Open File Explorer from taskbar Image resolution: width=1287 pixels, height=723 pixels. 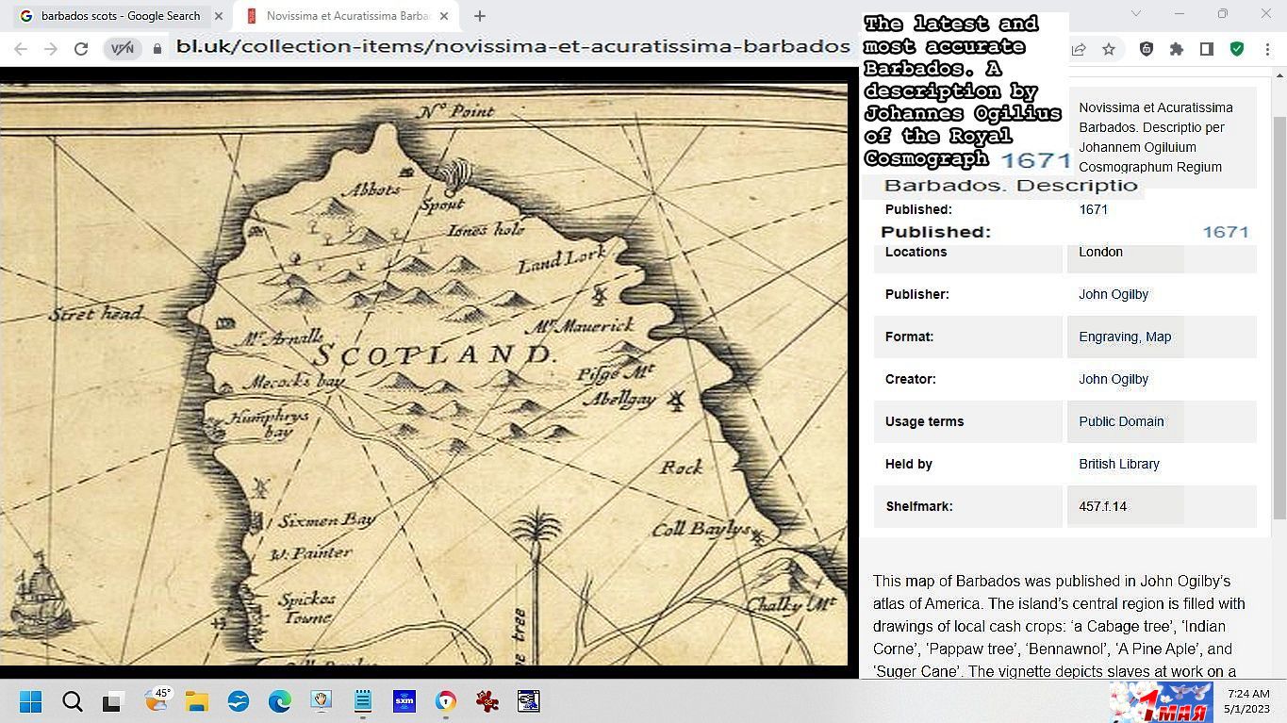click(196, 701)
